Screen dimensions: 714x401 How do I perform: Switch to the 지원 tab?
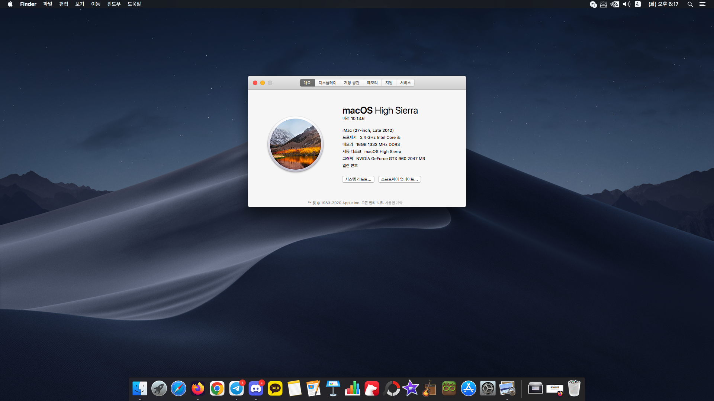[x=389, y=83]
